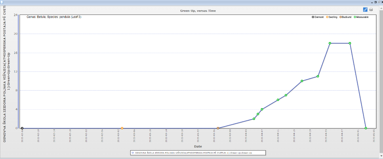Image resolution: width=383 pixels, height=159 pixels.
Task: Click the final green point at zero
Action: tap(366, 128)
